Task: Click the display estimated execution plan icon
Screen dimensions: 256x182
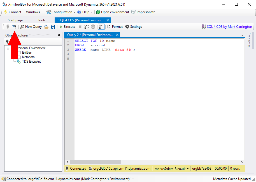Action: coord(86,27)
